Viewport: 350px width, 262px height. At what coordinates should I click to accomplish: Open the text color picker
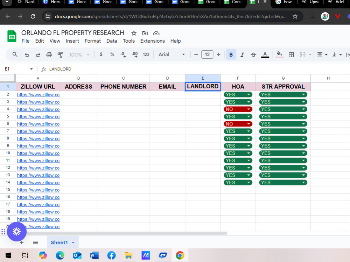point(265,54)
